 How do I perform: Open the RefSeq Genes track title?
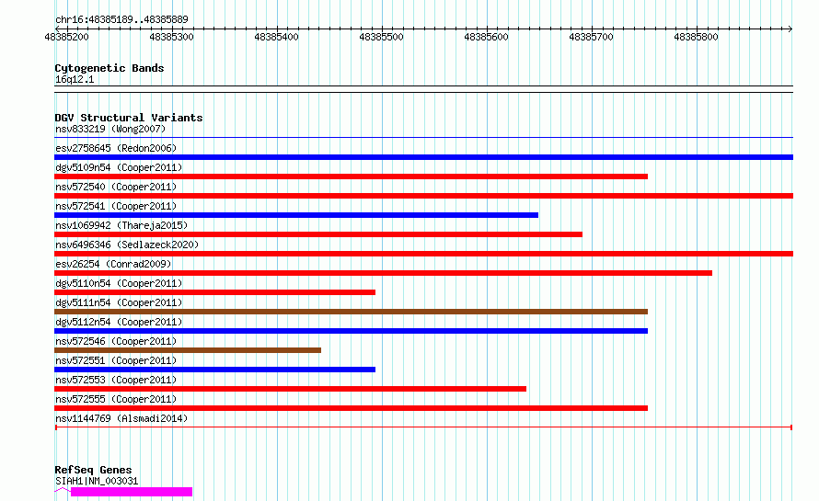coord(93,471)
